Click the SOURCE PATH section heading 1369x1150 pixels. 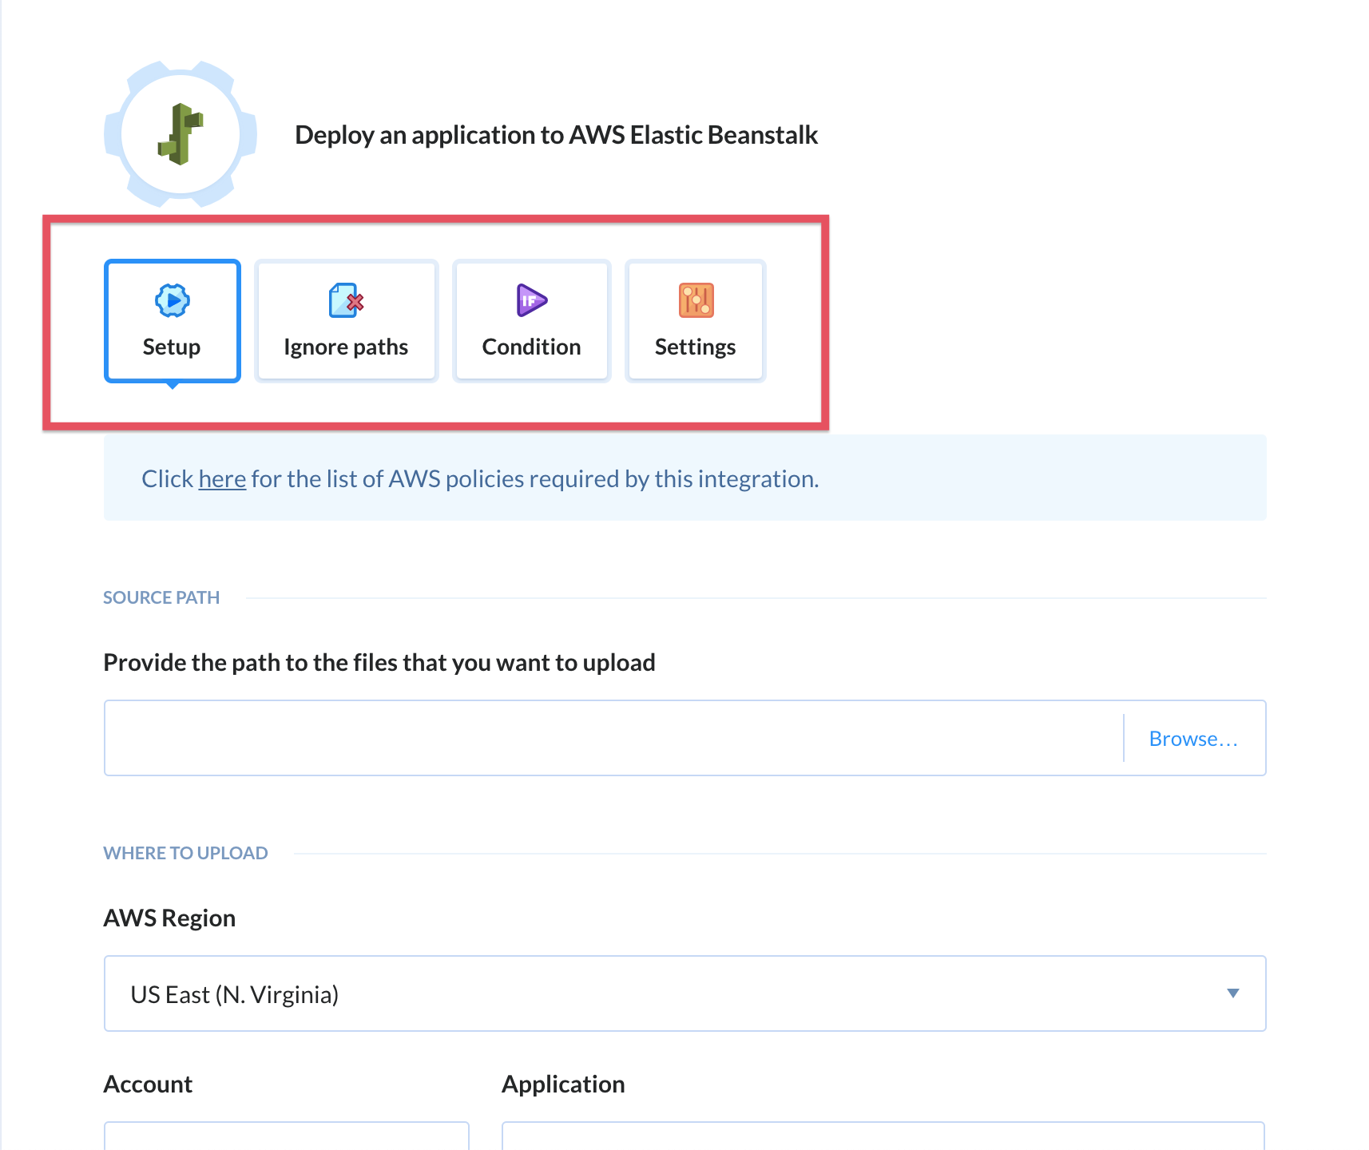pos(161,597)
